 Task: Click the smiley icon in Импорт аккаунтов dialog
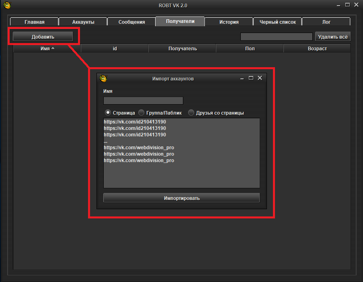coord(103,78)
